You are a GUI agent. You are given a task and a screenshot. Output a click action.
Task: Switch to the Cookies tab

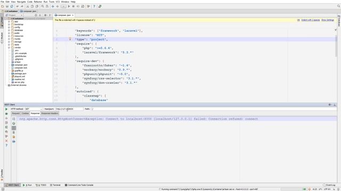25,113
